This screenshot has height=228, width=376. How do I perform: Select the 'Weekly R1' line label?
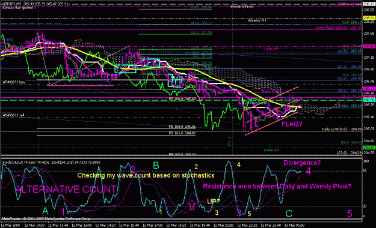click(257, 20)
